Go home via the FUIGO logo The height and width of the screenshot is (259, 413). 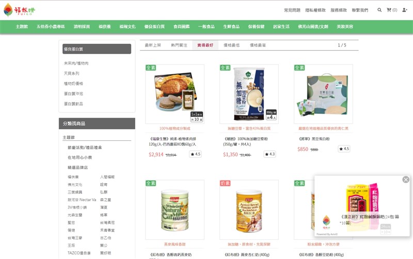tap(19, 10)
